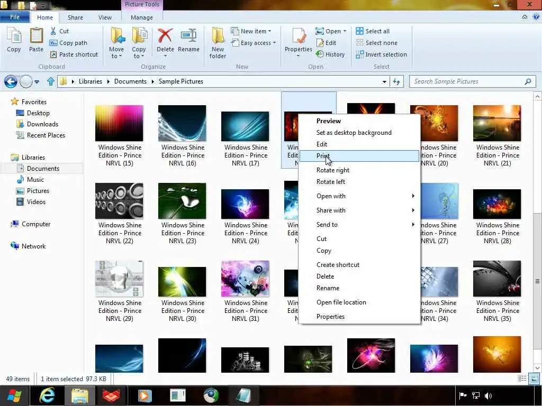Click the network tray icon
Image resolution: width=542 pixels, height=406 pixels.
pos(476,395)
